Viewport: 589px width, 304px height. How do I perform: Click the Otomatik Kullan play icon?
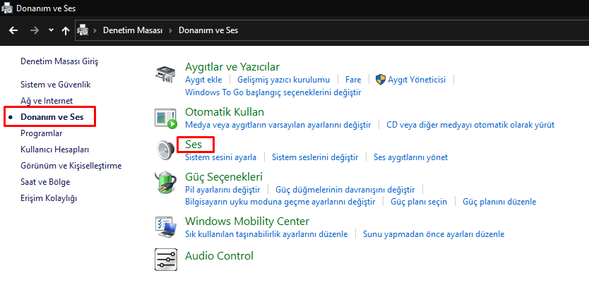(166, 118)
